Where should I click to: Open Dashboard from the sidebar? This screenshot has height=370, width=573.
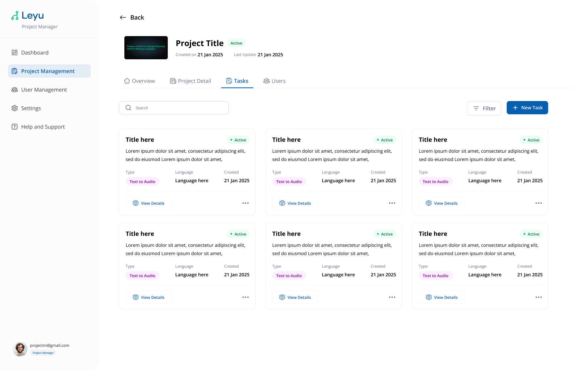point(35,53)
